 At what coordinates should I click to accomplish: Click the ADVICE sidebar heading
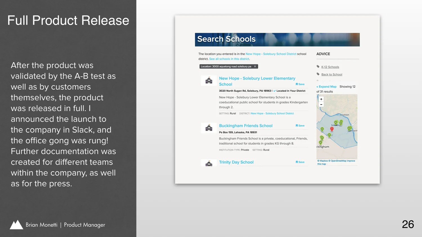[x=323, y=54]
